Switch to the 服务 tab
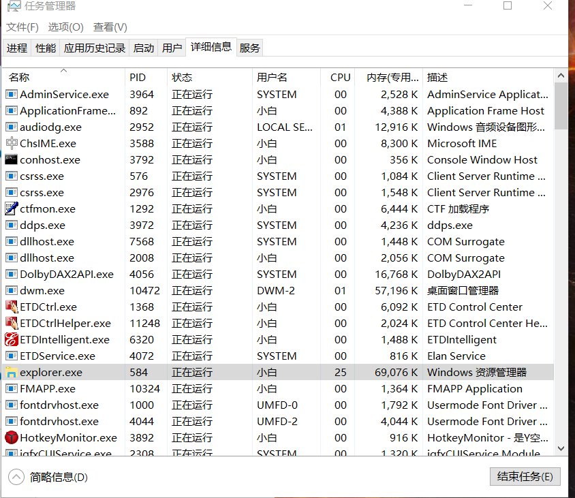 (250, 48)
